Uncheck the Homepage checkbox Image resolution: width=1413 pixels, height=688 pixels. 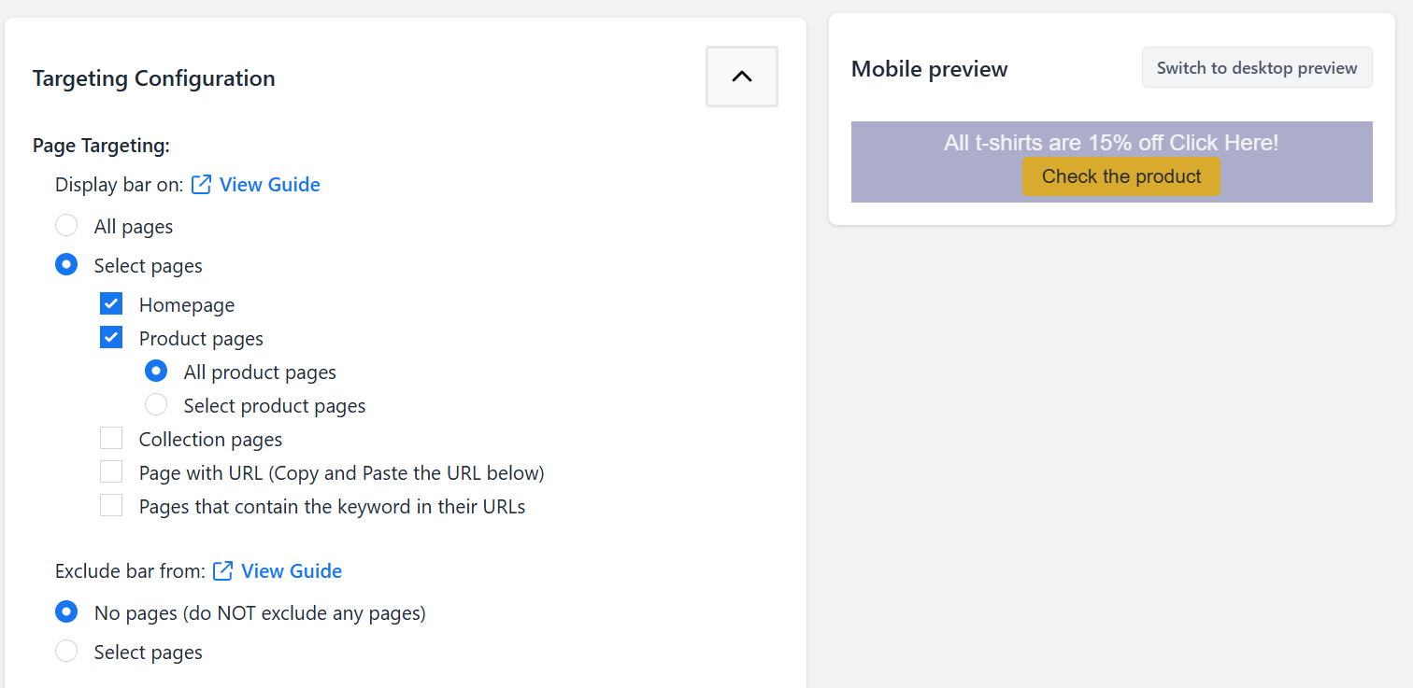point(111,304)
